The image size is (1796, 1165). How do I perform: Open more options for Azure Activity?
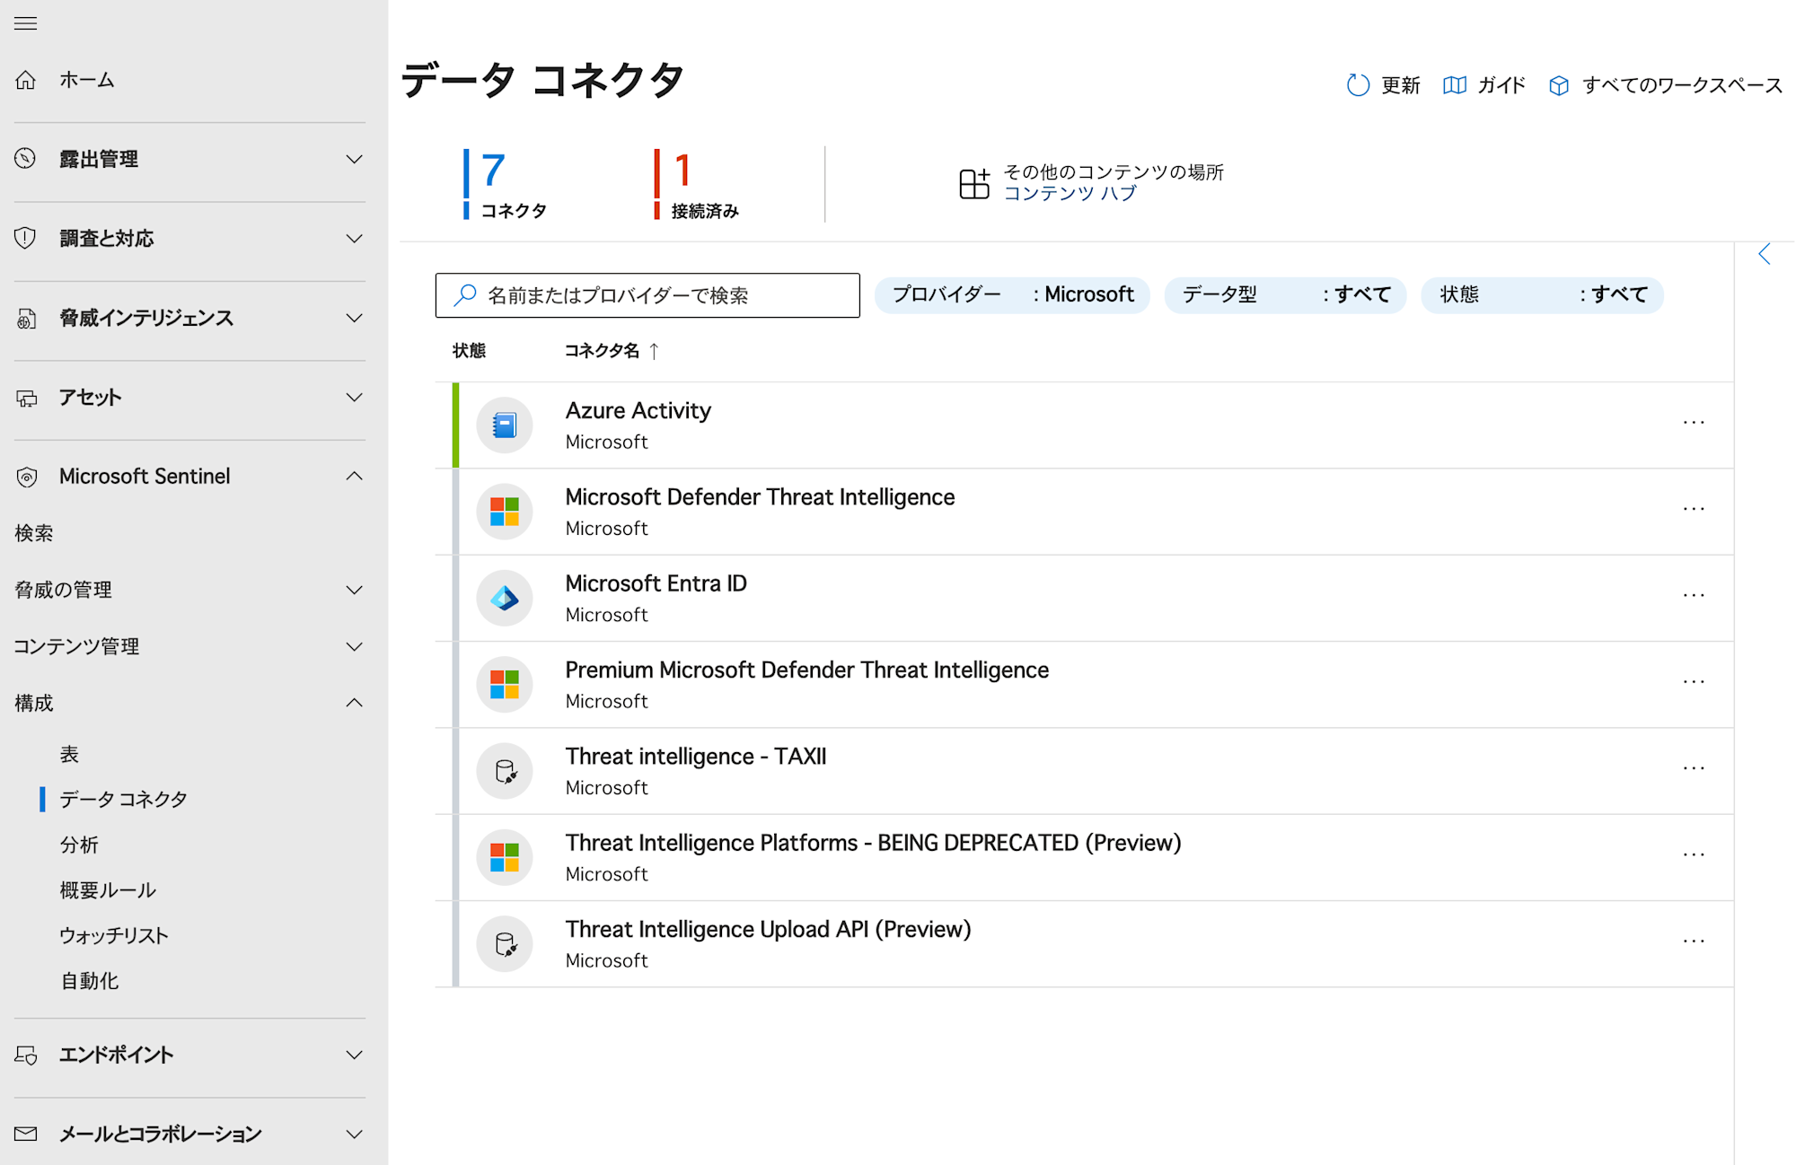(1694, 422)
